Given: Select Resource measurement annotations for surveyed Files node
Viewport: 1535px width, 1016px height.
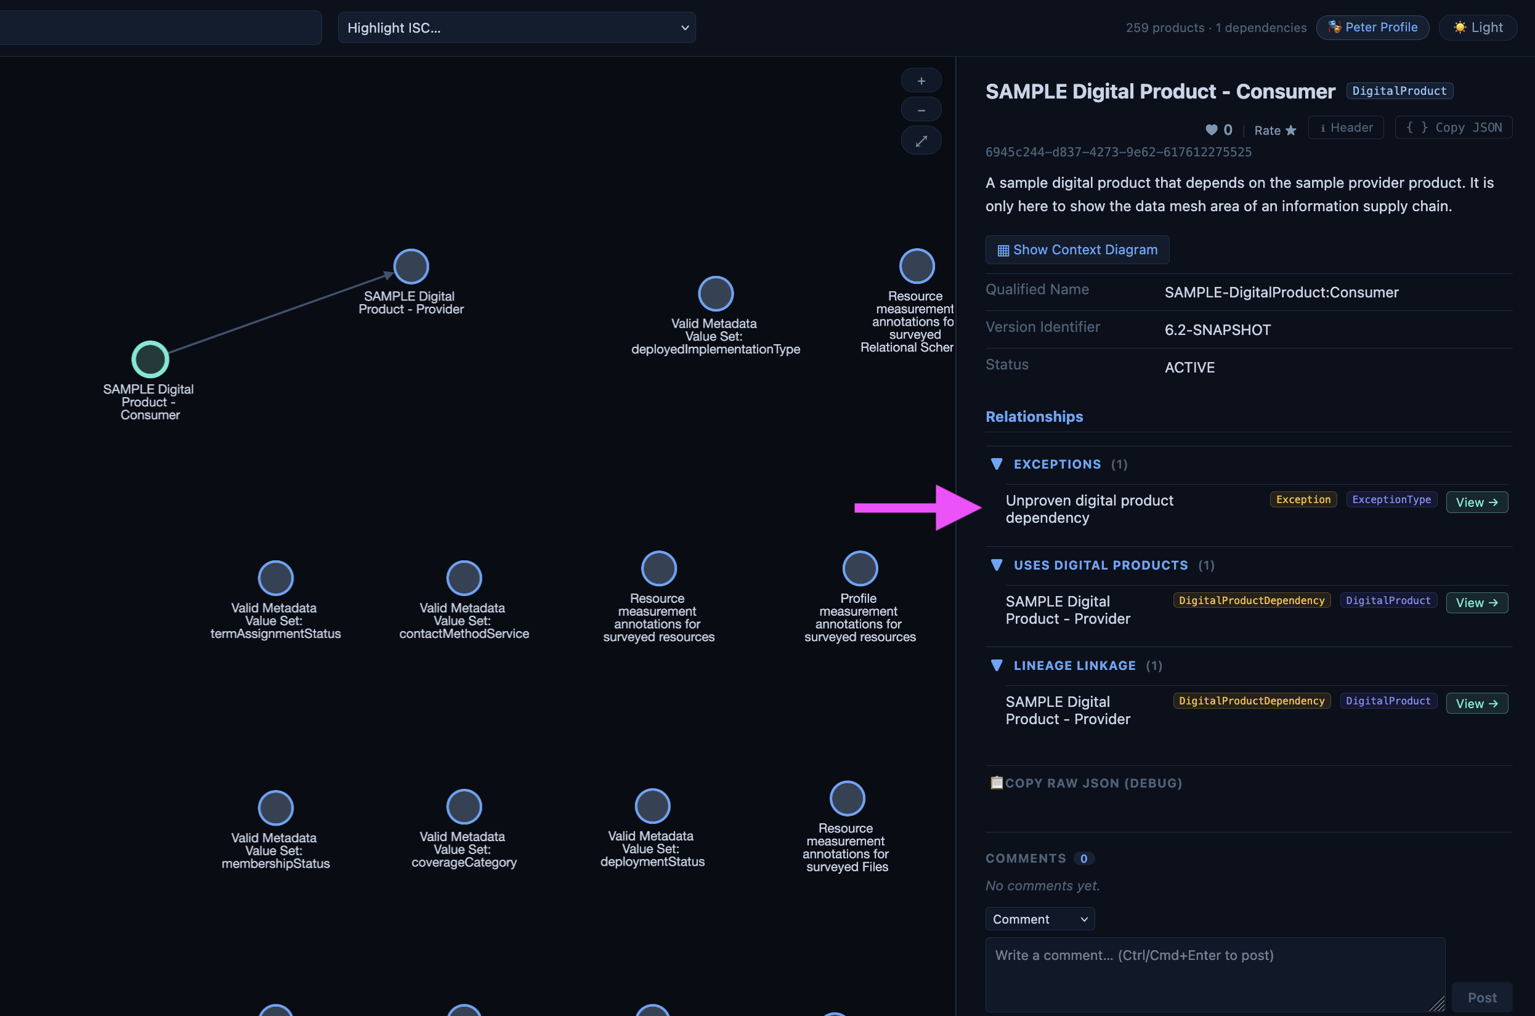Looking at the screenshot, I should 847,798.
